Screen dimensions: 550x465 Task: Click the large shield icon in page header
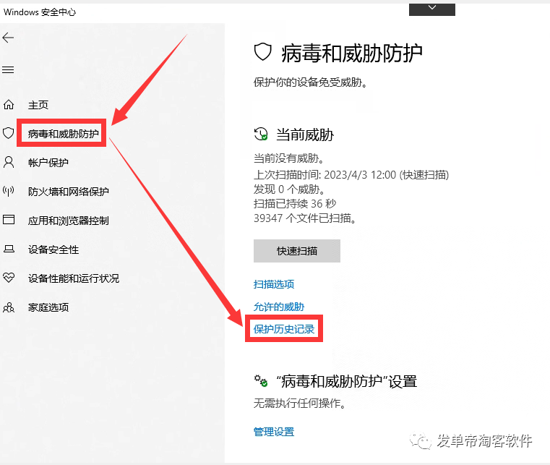click(263, 52)
